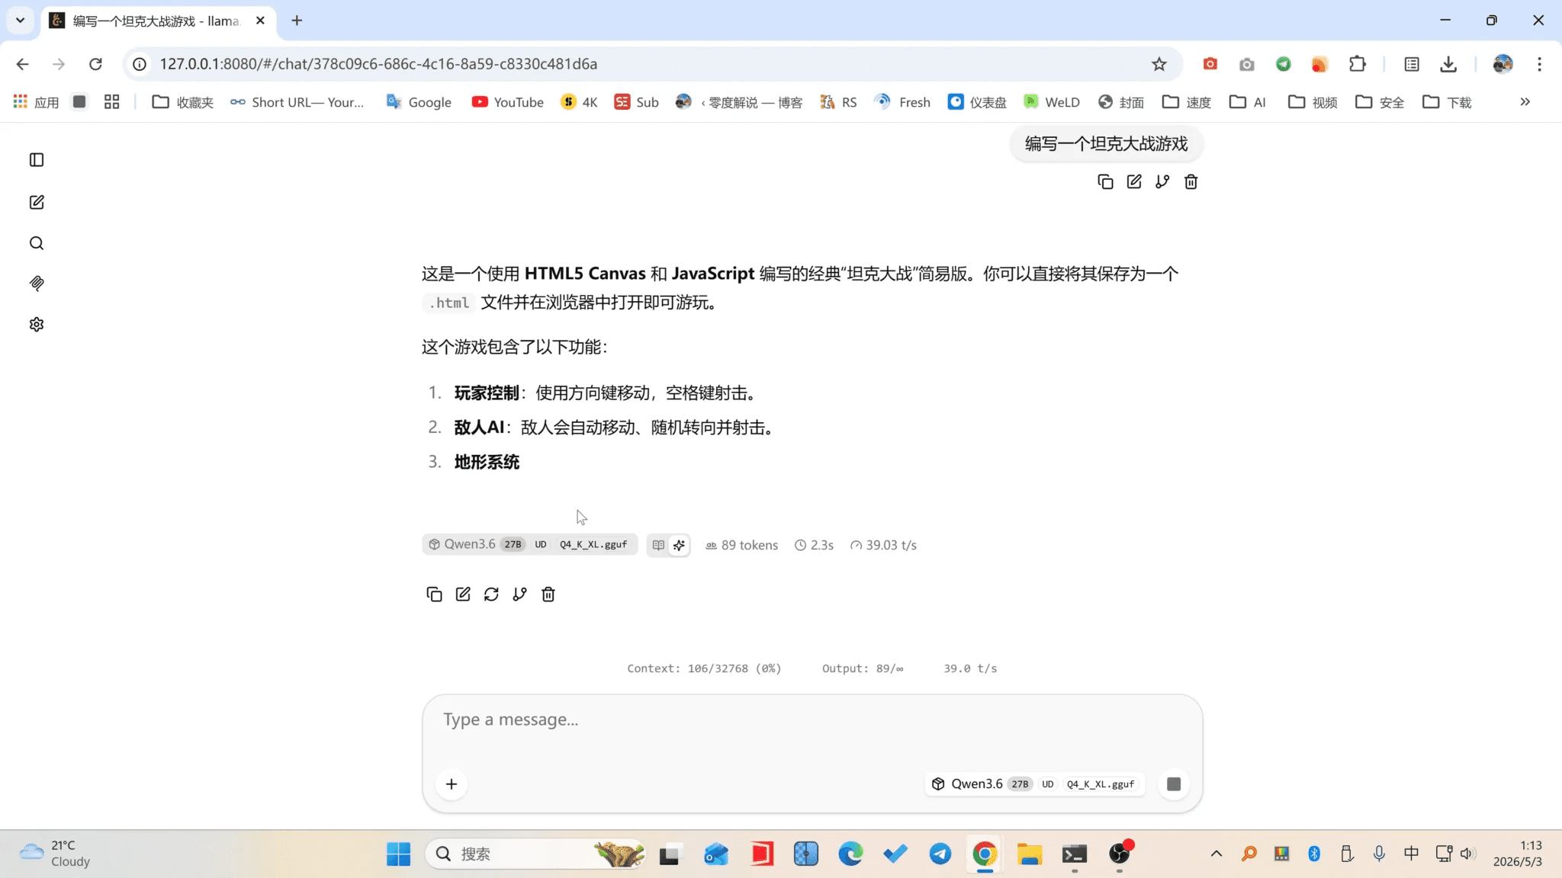Open the reading list side panel icon

click(1412, 64)
